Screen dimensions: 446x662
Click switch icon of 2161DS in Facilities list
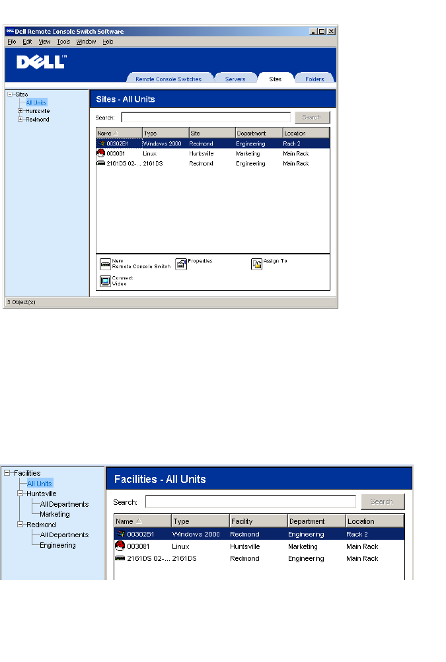[120, 558]
